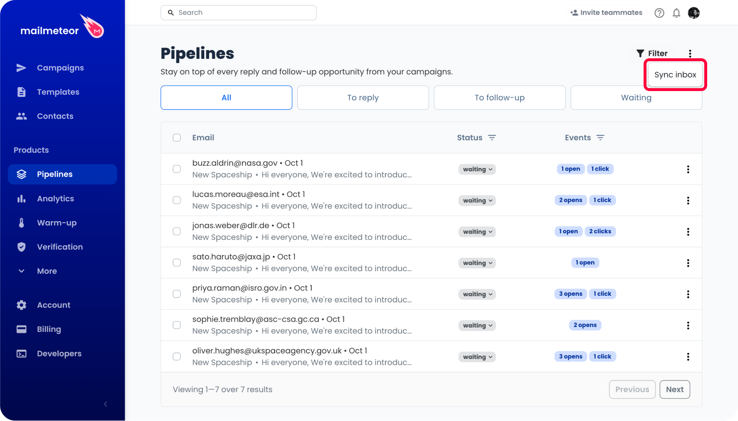Change status for lucas.moreau@esa.int
Viewport: 738px width, 421px height.
point(477,200)
